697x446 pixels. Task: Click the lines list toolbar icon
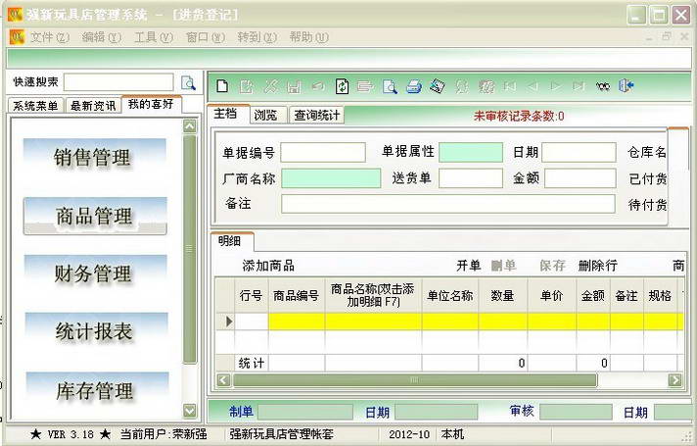tap(365, 85)
